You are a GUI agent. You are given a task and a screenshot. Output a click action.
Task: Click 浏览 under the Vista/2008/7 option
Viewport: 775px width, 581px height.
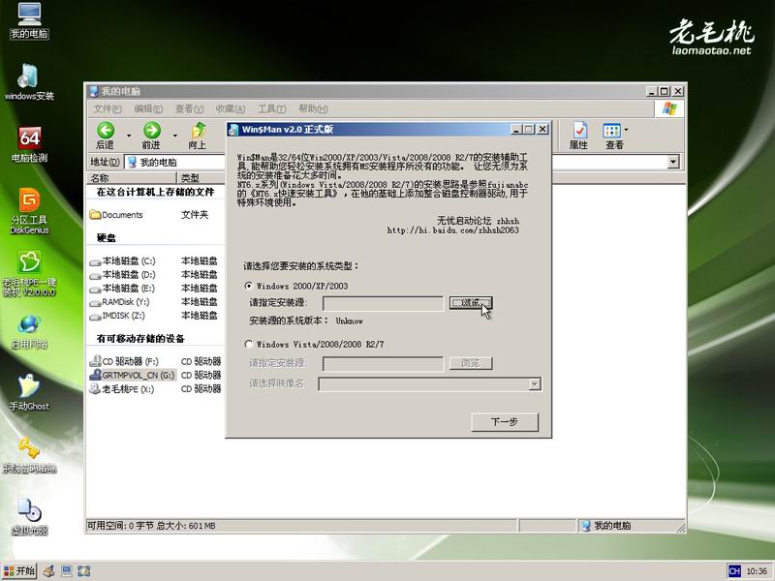tap(471, 363)
